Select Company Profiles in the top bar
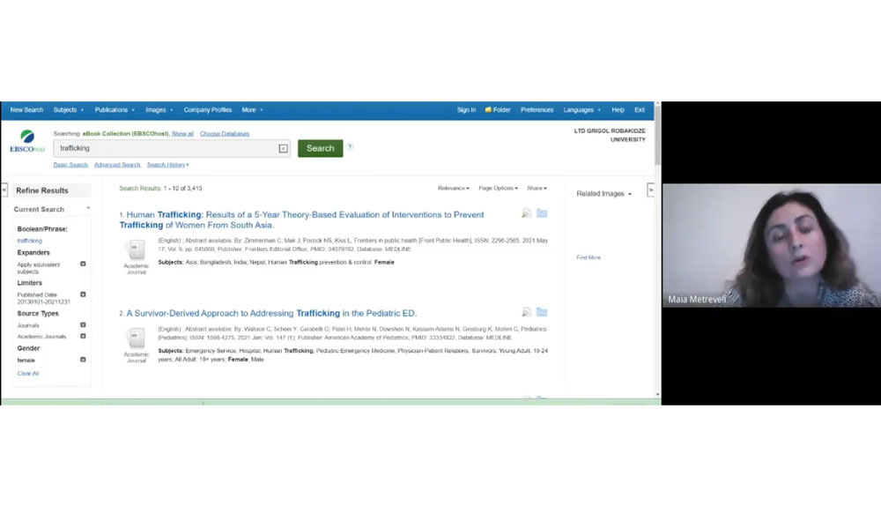This screenshot has height=506, width=881. (x=208, y=110)
